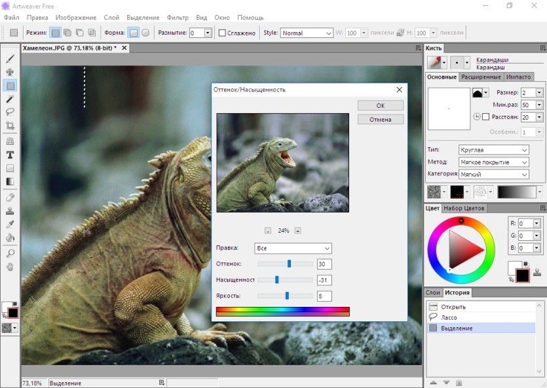Select the Crop tool
Viewport: 547px width, 388px height.
10,126
